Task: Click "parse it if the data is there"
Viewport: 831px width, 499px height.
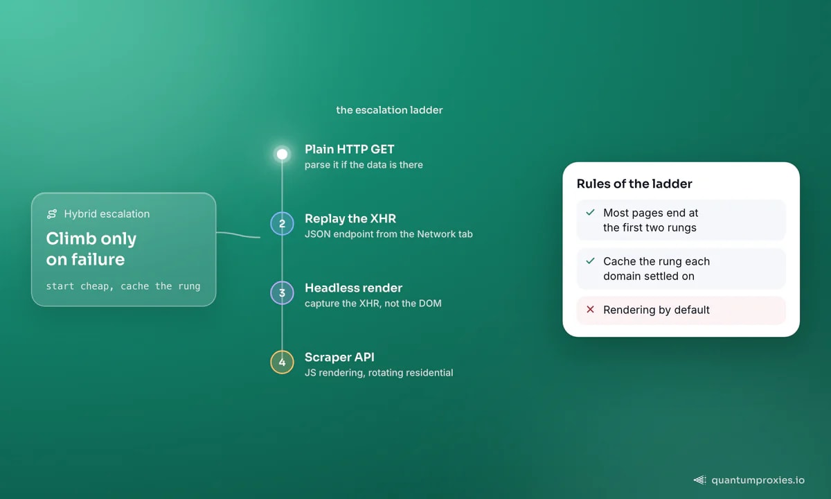Action: (x=364, y=165)
